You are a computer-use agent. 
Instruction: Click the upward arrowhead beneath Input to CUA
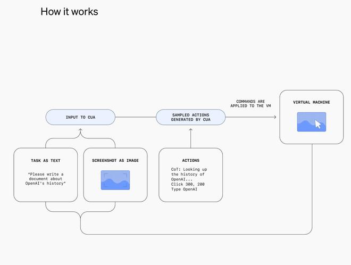[80, 128]
